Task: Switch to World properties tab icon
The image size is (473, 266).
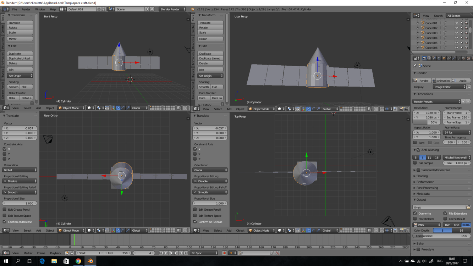Action: pos(439,58)
